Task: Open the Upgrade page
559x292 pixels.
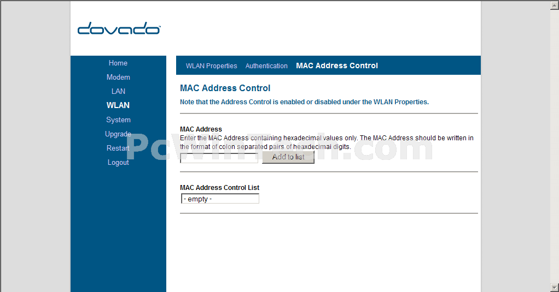Action: (118, 134)
